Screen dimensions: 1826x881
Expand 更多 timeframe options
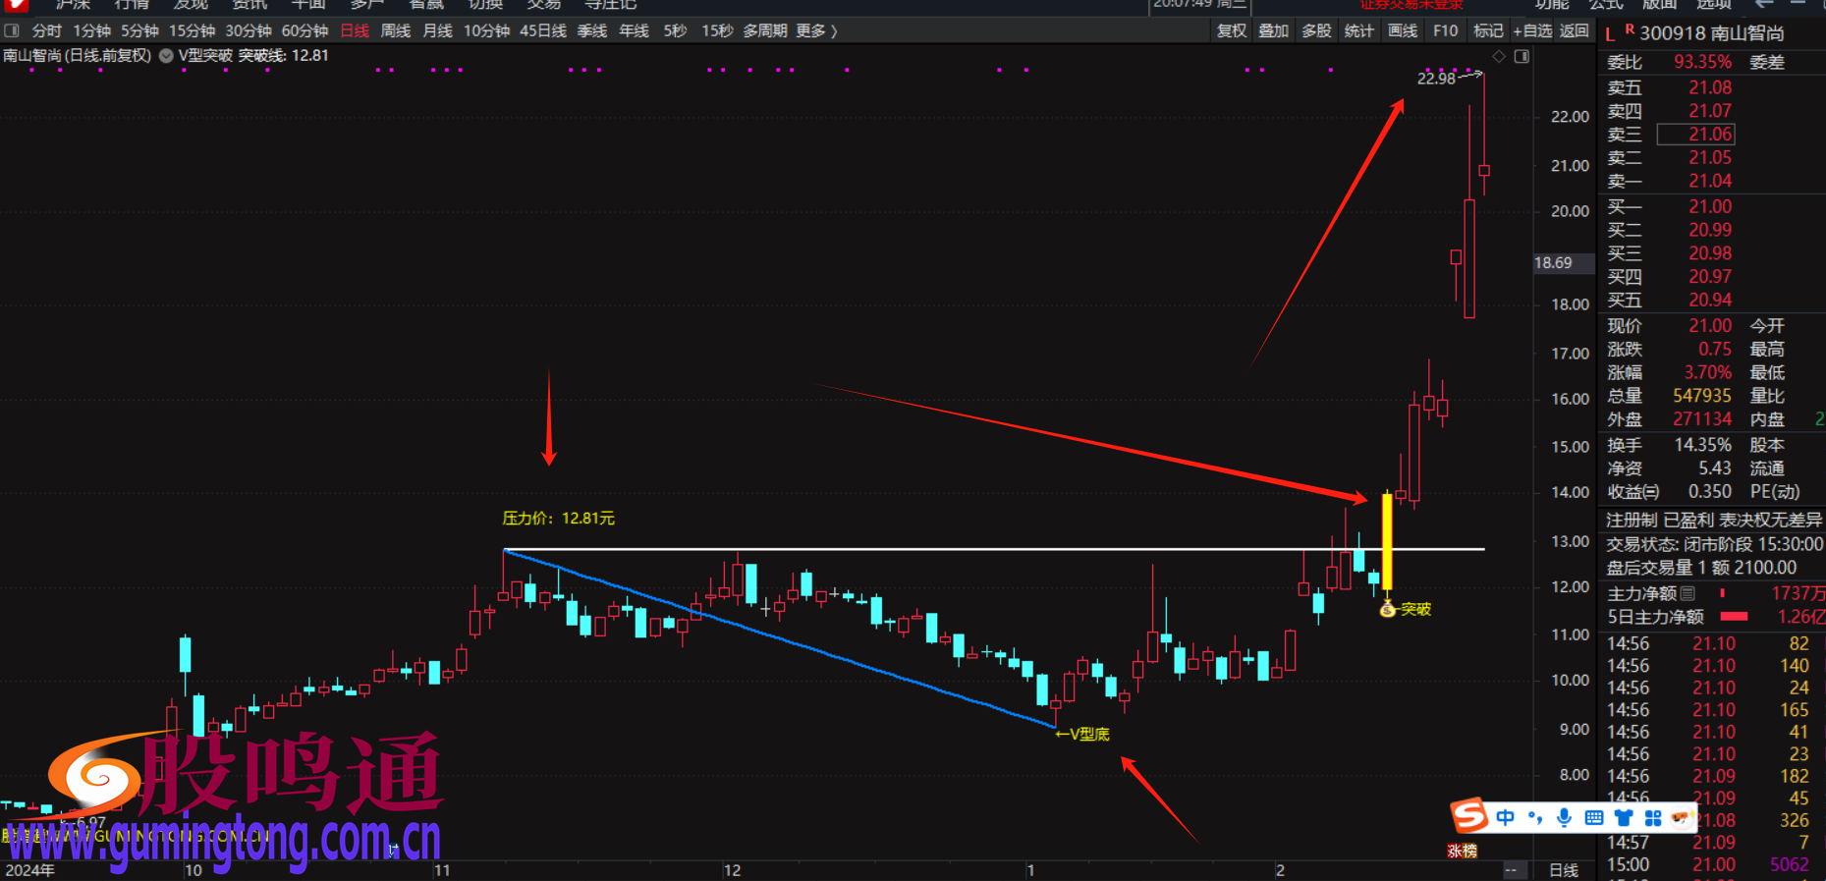pyautogui.click(x=816, y=31)
